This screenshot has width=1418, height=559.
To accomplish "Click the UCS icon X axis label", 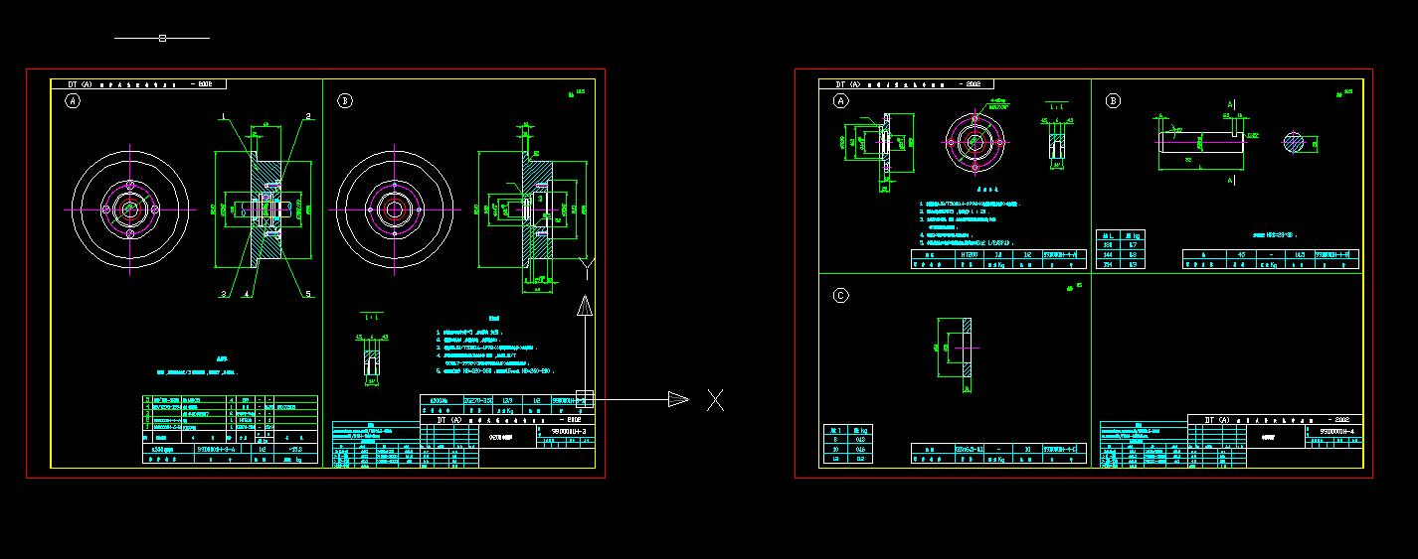I will coord(715,400).
